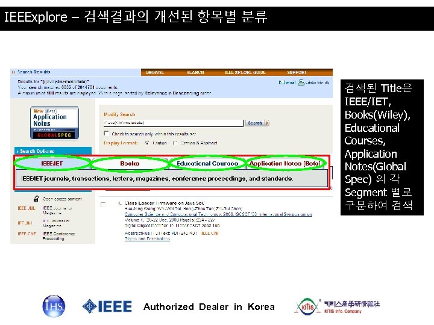
Task: Click the 'Authorized Dealer in Korea' text
Action: 209,307
